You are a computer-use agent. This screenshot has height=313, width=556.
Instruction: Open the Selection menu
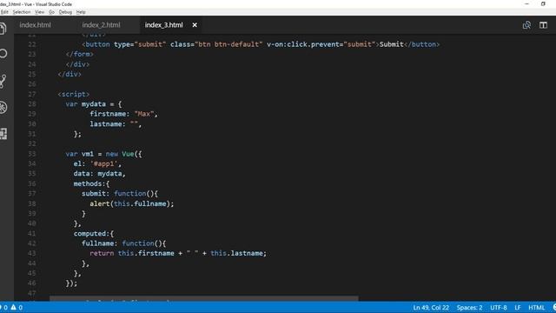[x=22, y=12]
